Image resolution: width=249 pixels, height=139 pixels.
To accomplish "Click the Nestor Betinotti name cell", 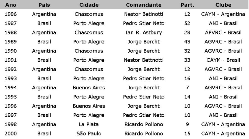I will [x=144, y=14].
